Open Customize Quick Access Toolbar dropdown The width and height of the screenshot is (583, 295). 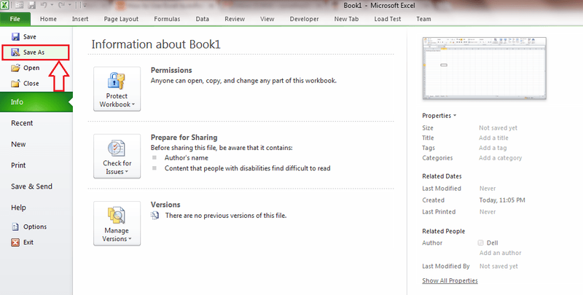coord(85,5)
